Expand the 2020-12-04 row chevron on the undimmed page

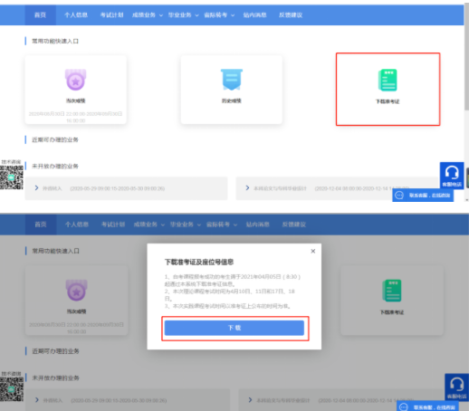[247, 187]
